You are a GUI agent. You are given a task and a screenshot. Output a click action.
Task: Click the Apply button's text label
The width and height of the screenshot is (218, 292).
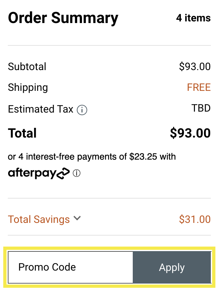coord(172,268)
